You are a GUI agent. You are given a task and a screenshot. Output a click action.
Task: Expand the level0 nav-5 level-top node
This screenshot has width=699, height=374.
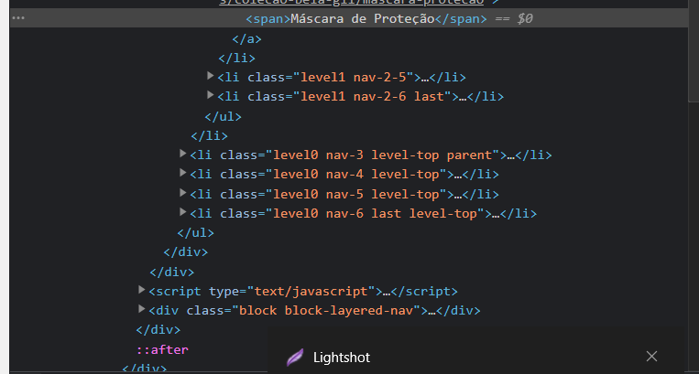183,193
